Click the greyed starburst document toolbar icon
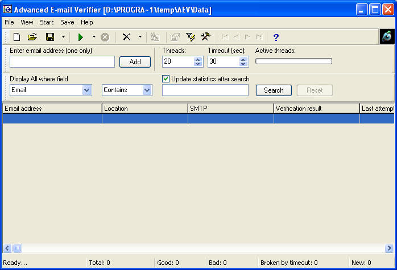The height and width of the screenshot is (270, 397). (x=155, y=37)
